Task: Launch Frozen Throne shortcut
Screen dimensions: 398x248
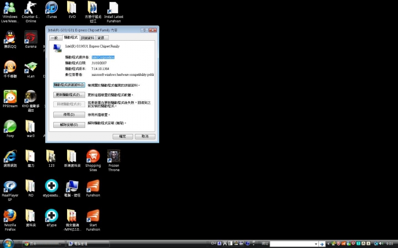Action: [x=114, y=161]
